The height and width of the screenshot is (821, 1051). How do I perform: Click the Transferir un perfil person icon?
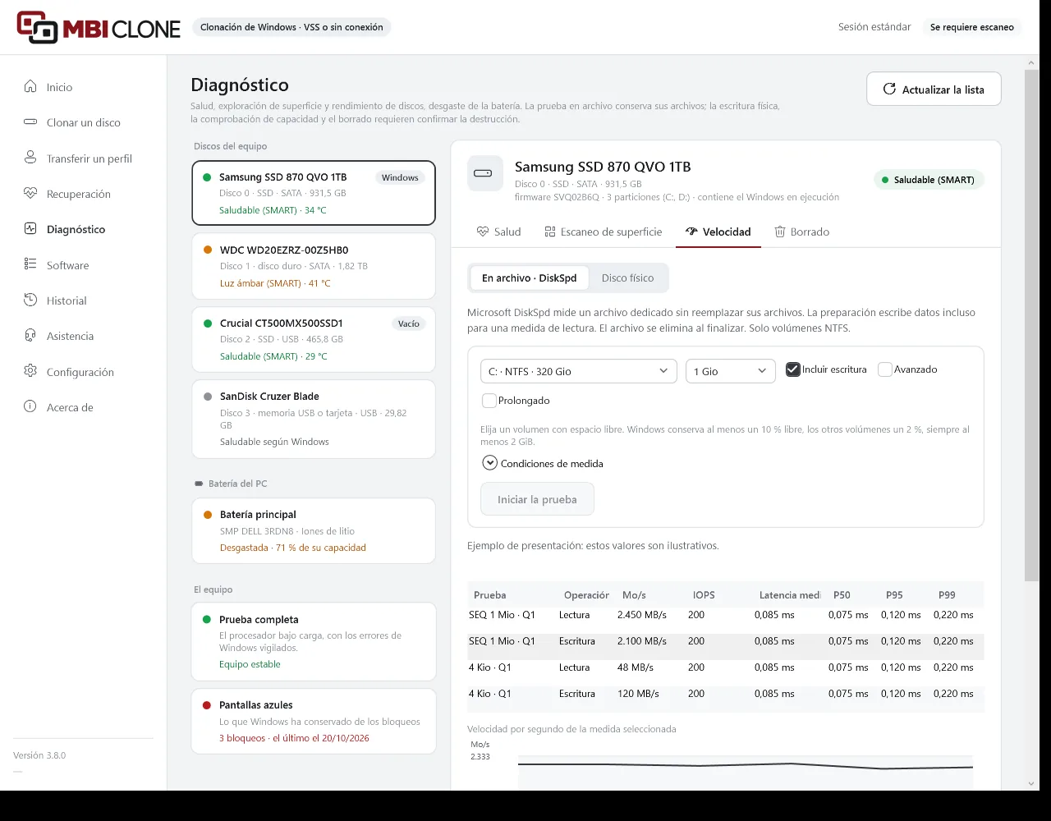click(x=30, y=158)
